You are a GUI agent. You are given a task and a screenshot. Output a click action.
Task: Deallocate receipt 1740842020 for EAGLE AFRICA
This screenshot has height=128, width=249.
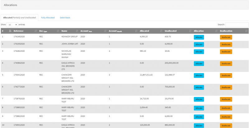[x=226, y=64]
